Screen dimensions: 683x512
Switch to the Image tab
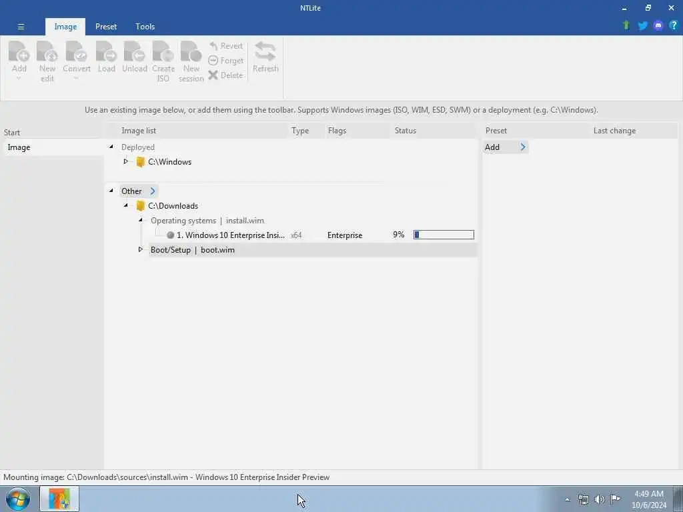click(x=65, y=27)
